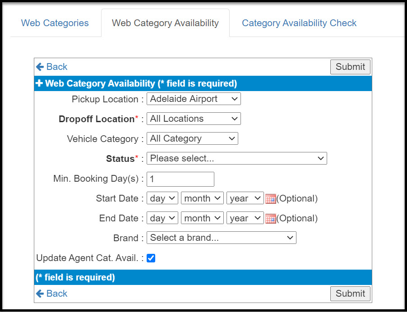407x312 pixels.
Task: Open the Pickup Location dropdown
Action: pyautogui.click(x=194, y=99)
